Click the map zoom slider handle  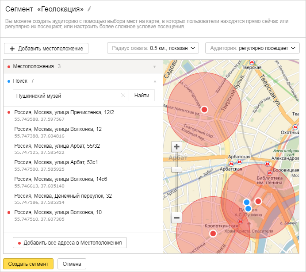pos(176,169)
